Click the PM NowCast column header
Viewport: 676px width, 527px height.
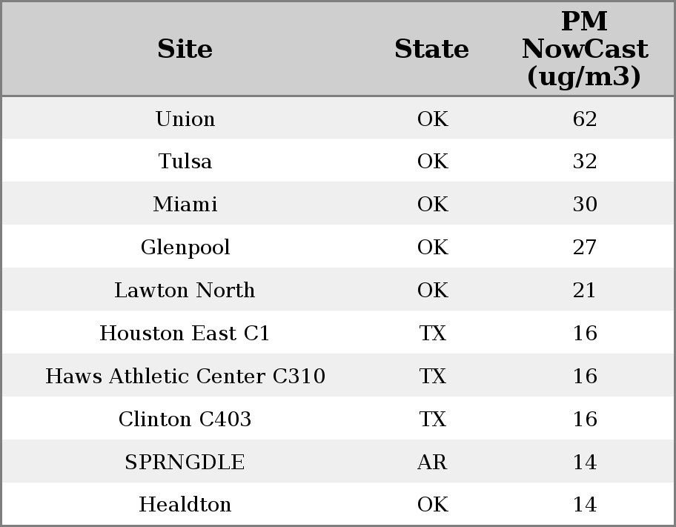tap(585, 49)
